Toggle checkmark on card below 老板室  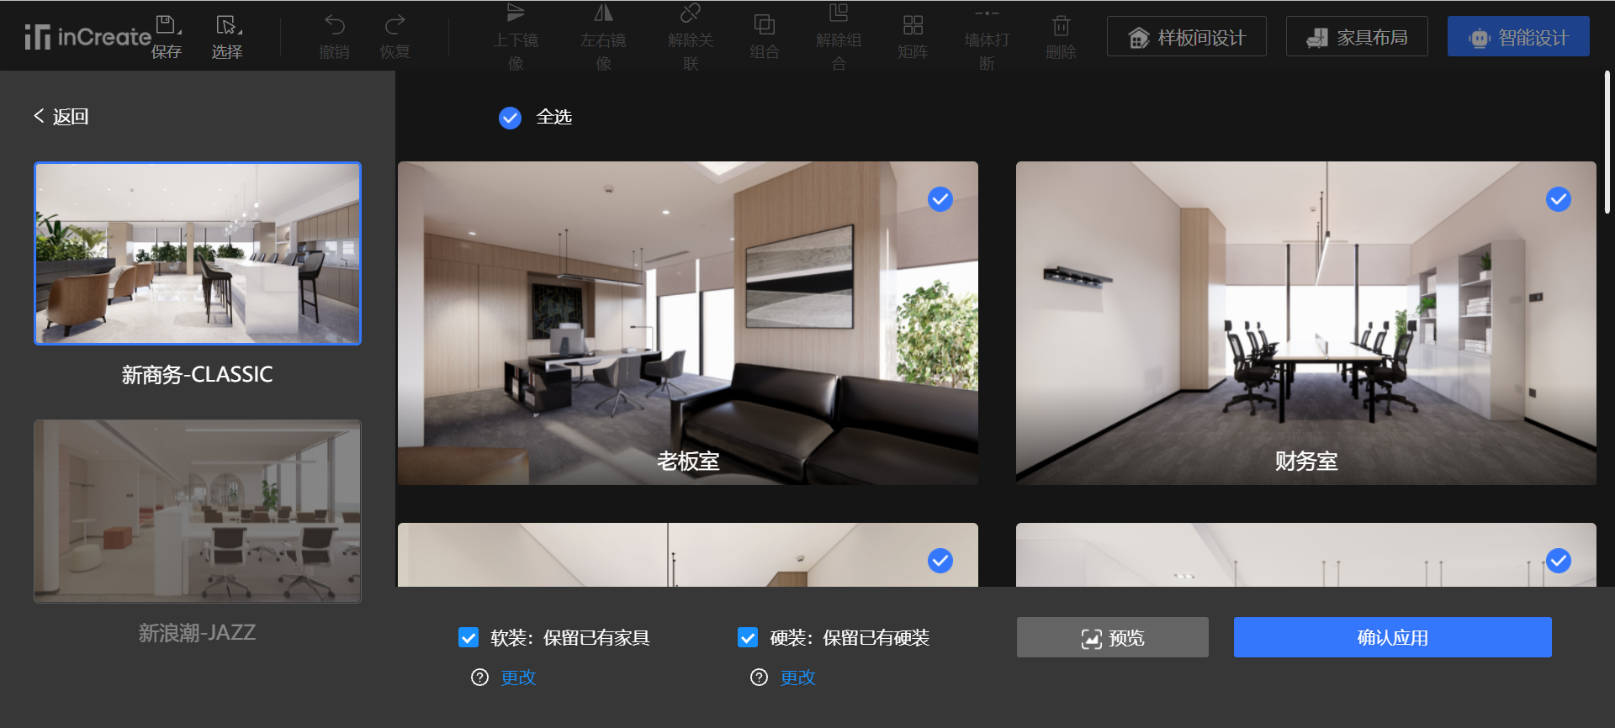pyautogui.click(x=940, y=561)
